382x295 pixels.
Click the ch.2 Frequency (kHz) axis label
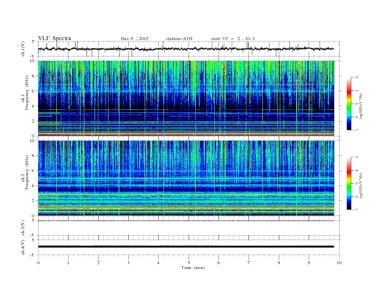click(25, 172)
